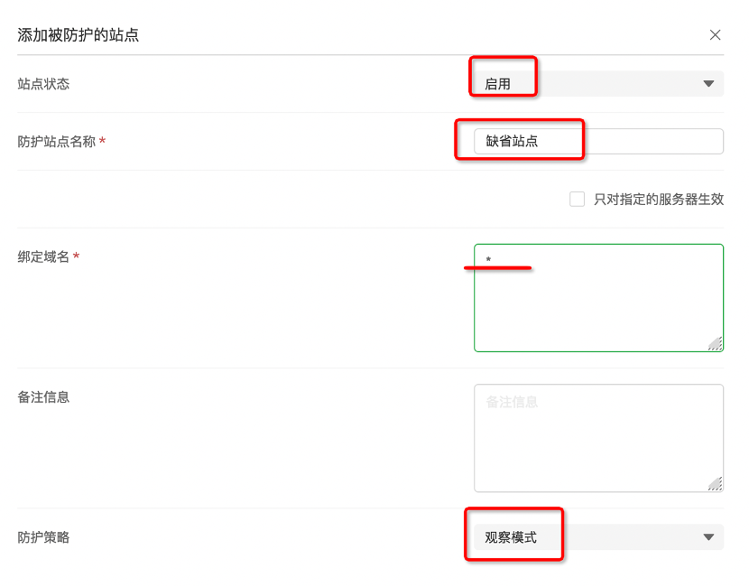The width and height of the screenshot is (749, 587).
Task: Enable the 只对指定的服务器生效 checkbox
Action: (578, 200)
